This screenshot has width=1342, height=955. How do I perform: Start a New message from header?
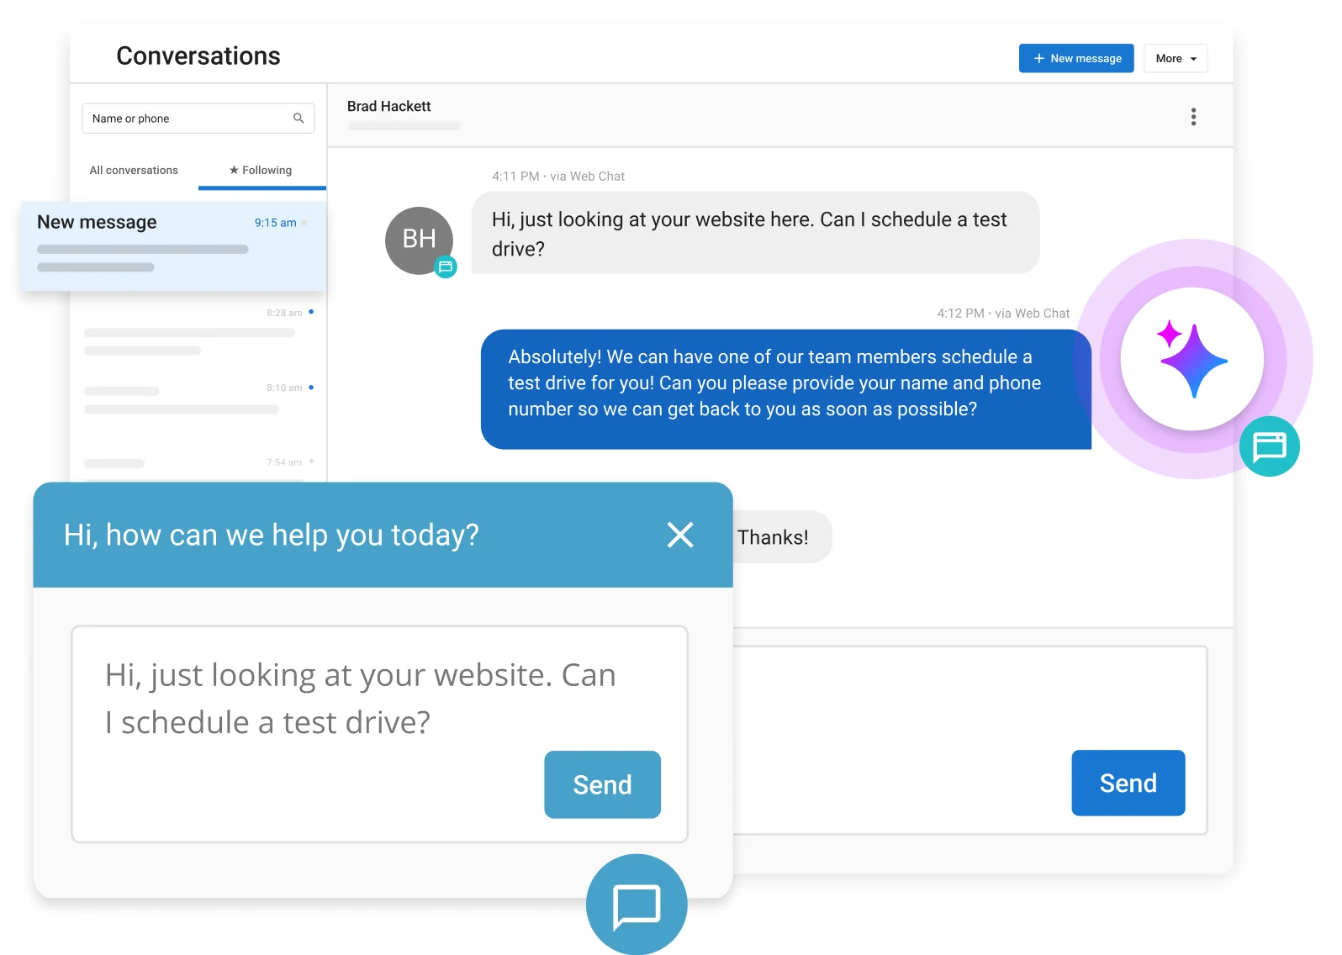[1076, 58]
